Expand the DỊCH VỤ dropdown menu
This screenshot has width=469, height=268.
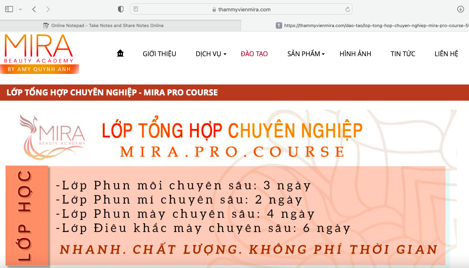211,54
